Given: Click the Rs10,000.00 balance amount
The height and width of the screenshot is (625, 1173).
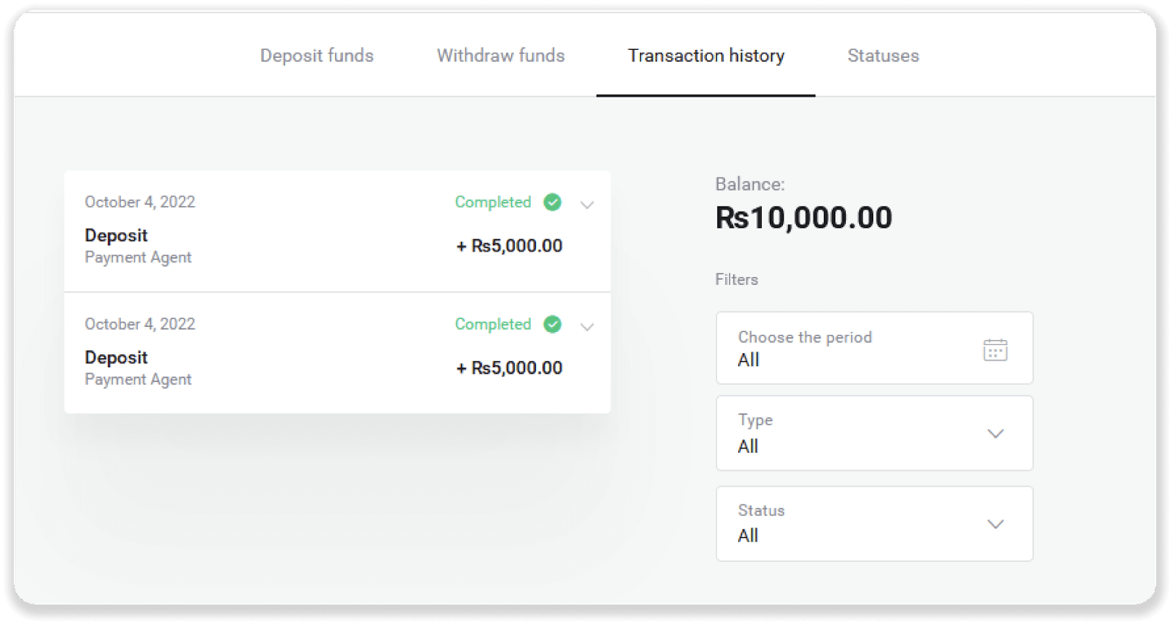Looking at the screenshot, I should (x=804, y=218).
